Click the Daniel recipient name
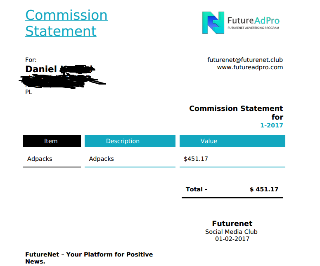320x266 pixels. (x=41, y=69)
